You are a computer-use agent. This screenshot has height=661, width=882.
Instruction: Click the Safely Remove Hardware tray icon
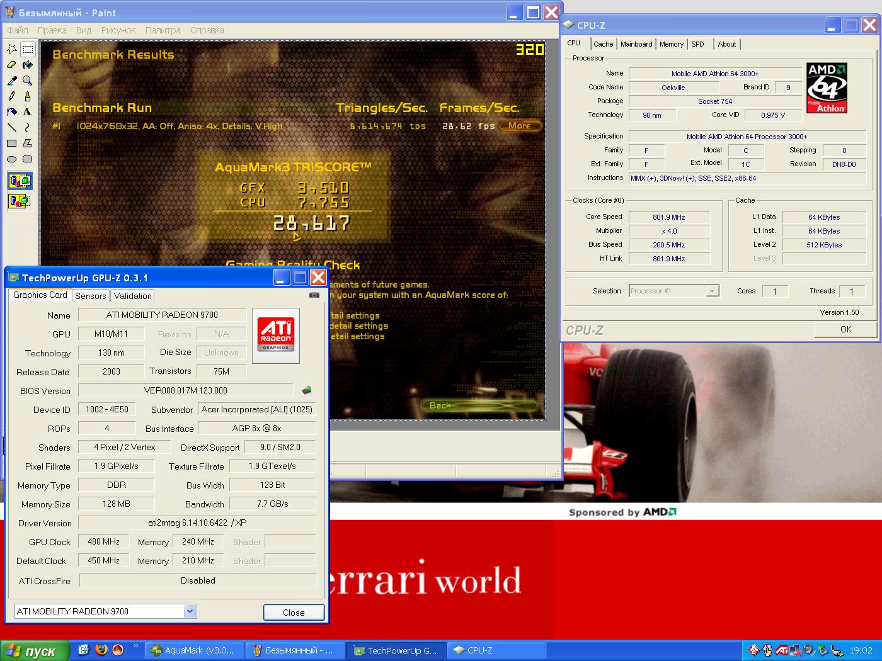(x=823, y=650)
